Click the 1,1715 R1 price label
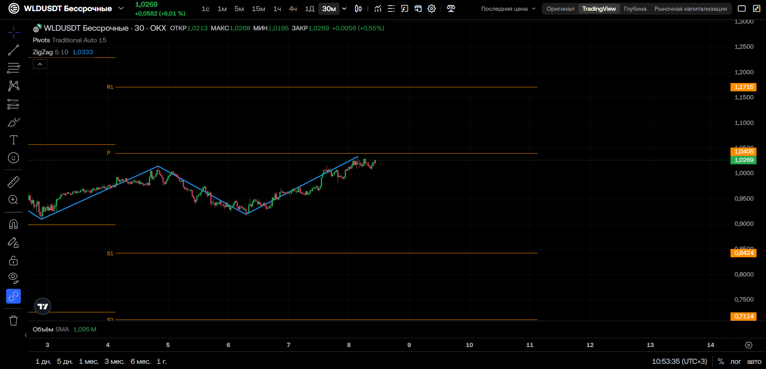The width and height of the screenshot is (766, 369). click(744, 87)
